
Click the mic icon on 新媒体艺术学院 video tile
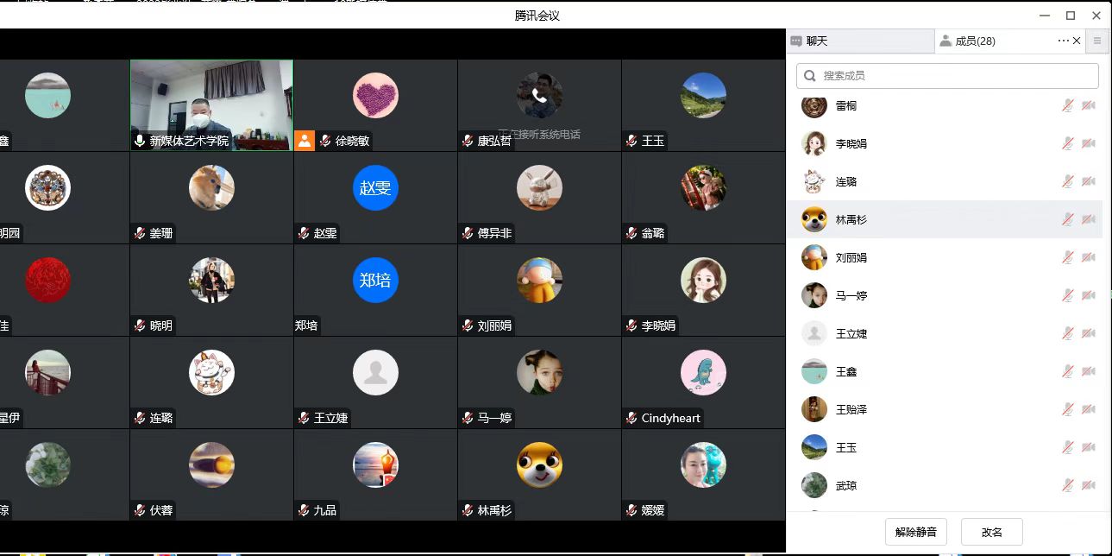click(139, 141)
